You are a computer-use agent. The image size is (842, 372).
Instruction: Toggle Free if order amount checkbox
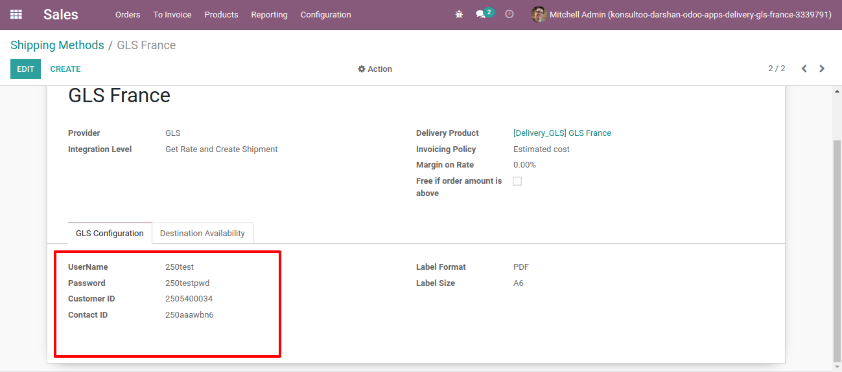(517, 181)
